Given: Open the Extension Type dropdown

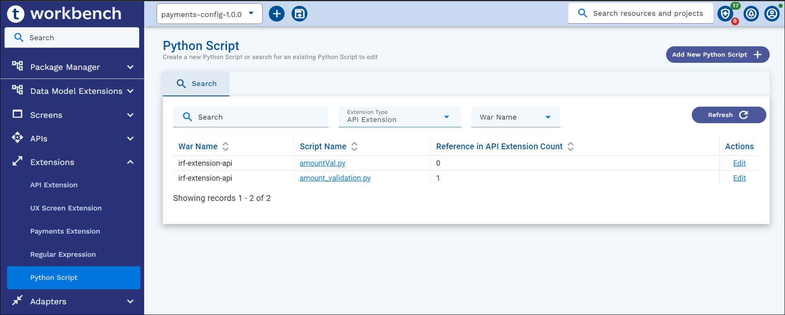Looking at the screenshot, I should point(400,117).
